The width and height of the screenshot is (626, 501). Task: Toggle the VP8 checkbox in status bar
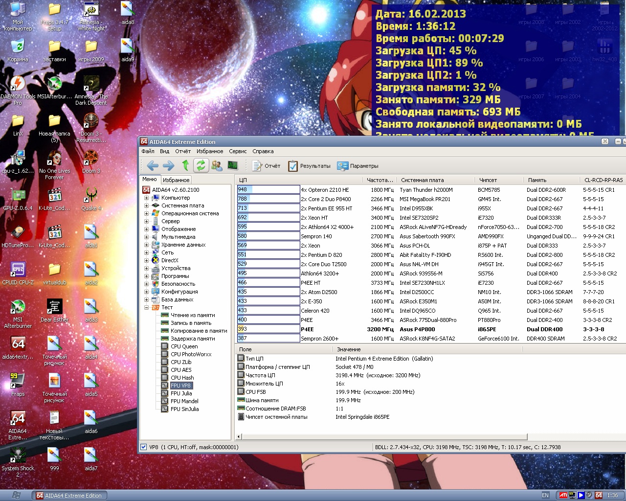pos(143,447)
